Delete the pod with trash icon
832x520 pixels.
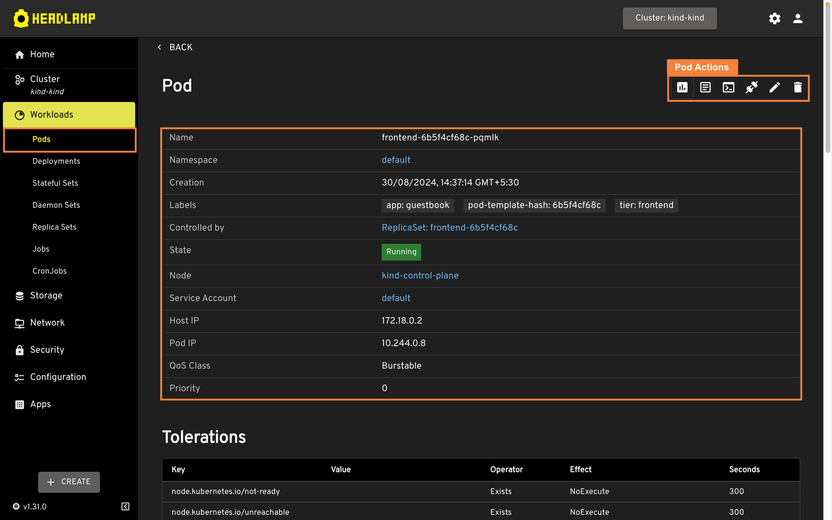point(798,87)
